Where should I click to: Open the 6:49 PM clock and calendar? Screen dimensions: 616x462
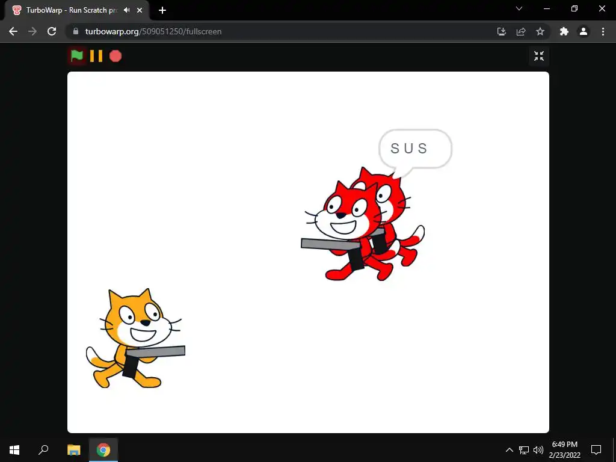564,450
